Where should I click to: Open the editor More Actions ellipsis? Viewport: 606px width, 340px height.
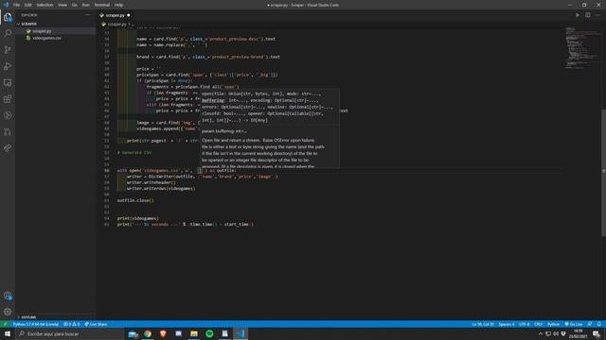597,15
